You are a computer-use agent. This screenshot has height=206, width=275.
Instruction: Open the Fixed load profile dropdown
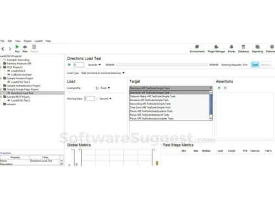[105, 88]
